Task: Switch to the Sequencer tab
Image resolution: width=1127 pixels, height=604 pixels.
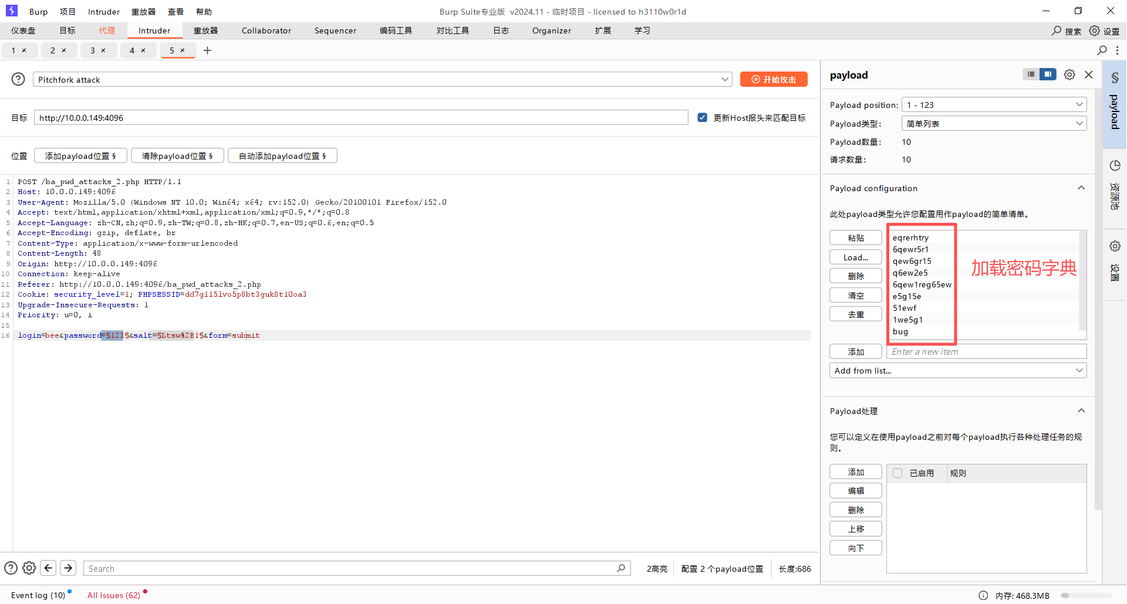Action: click(335, 30)
